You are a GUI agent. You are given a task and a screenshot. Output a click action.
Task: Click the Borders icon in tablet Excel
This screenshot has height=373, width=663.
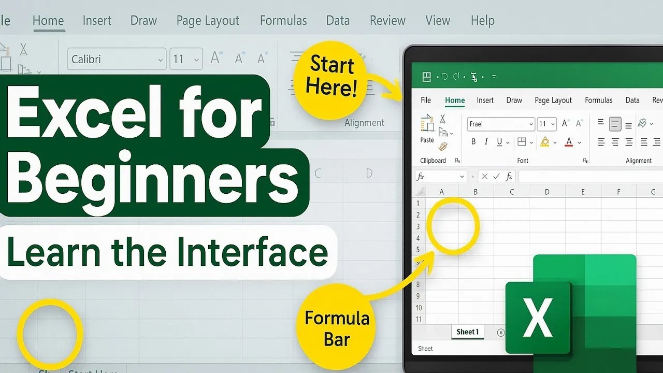[x=522, y=142]
